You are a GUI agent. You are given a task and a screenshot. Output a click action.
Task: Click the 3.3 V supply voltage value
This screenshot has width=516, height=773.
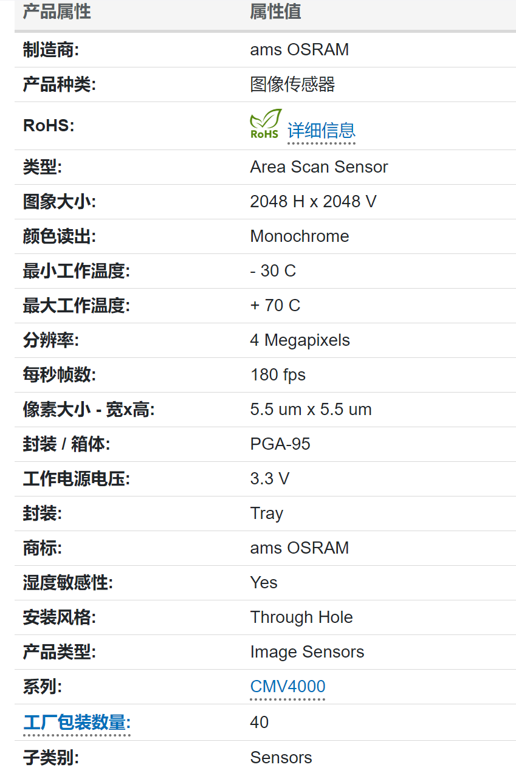(x=269, y=479)
